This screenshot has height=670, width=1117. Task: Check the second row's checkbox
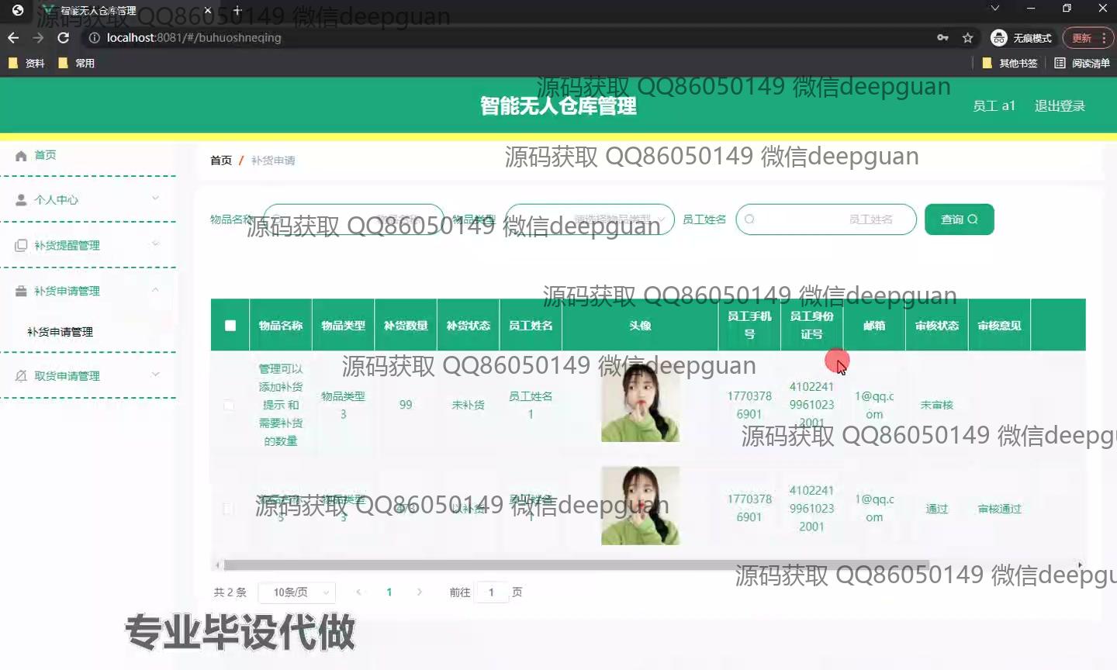tap(229, 509)
